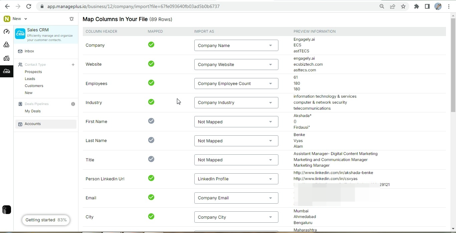Image resolution: width=456 pixels, height=233 pixels.
Task: Open the dashboard speedometer icon in the left rail
Action: 6,32
